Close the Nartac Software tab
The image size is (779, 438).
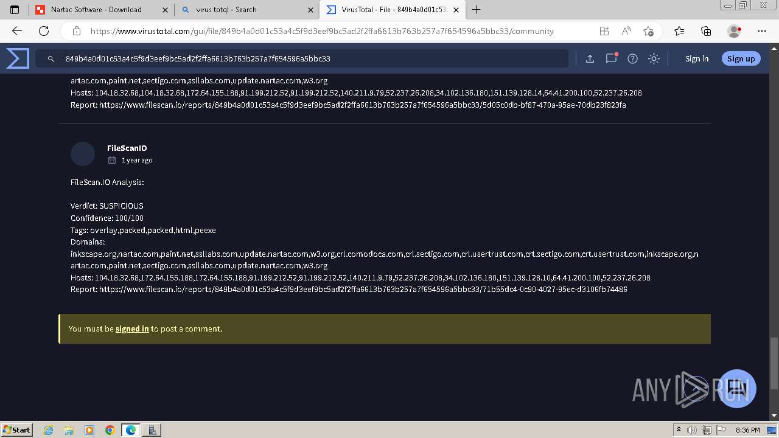(166, 10)
